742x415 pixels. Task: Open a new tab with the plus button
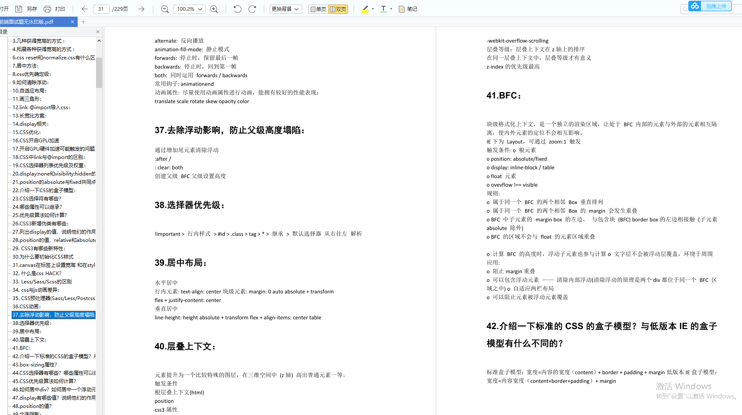click(x=83, y=22)
